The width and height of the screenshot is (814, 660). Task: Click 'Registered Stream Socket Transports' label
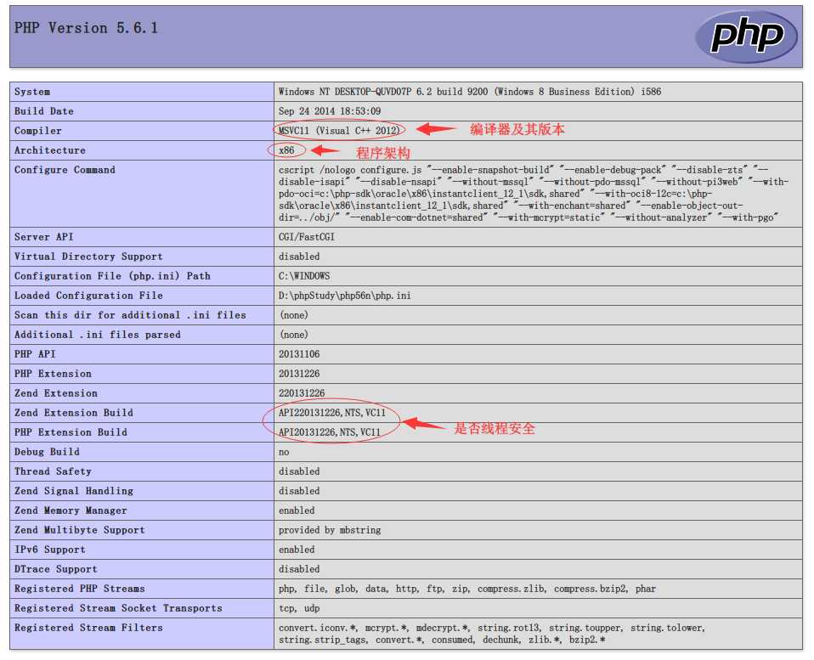118,608
